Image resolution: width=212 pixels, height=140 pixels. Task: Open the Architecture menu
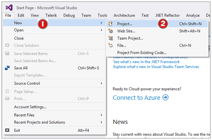[x=124, y=15]
